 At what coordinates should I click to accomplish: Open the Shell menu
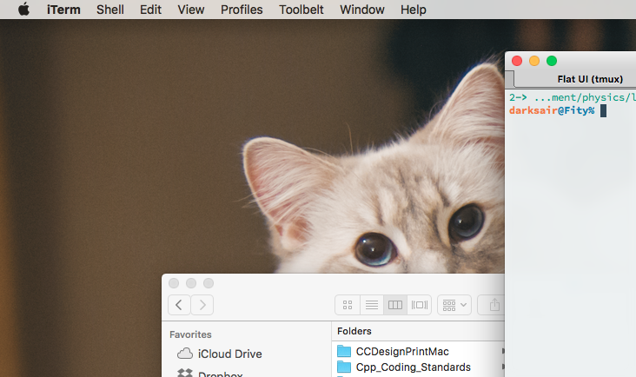[x=110, y=10]
